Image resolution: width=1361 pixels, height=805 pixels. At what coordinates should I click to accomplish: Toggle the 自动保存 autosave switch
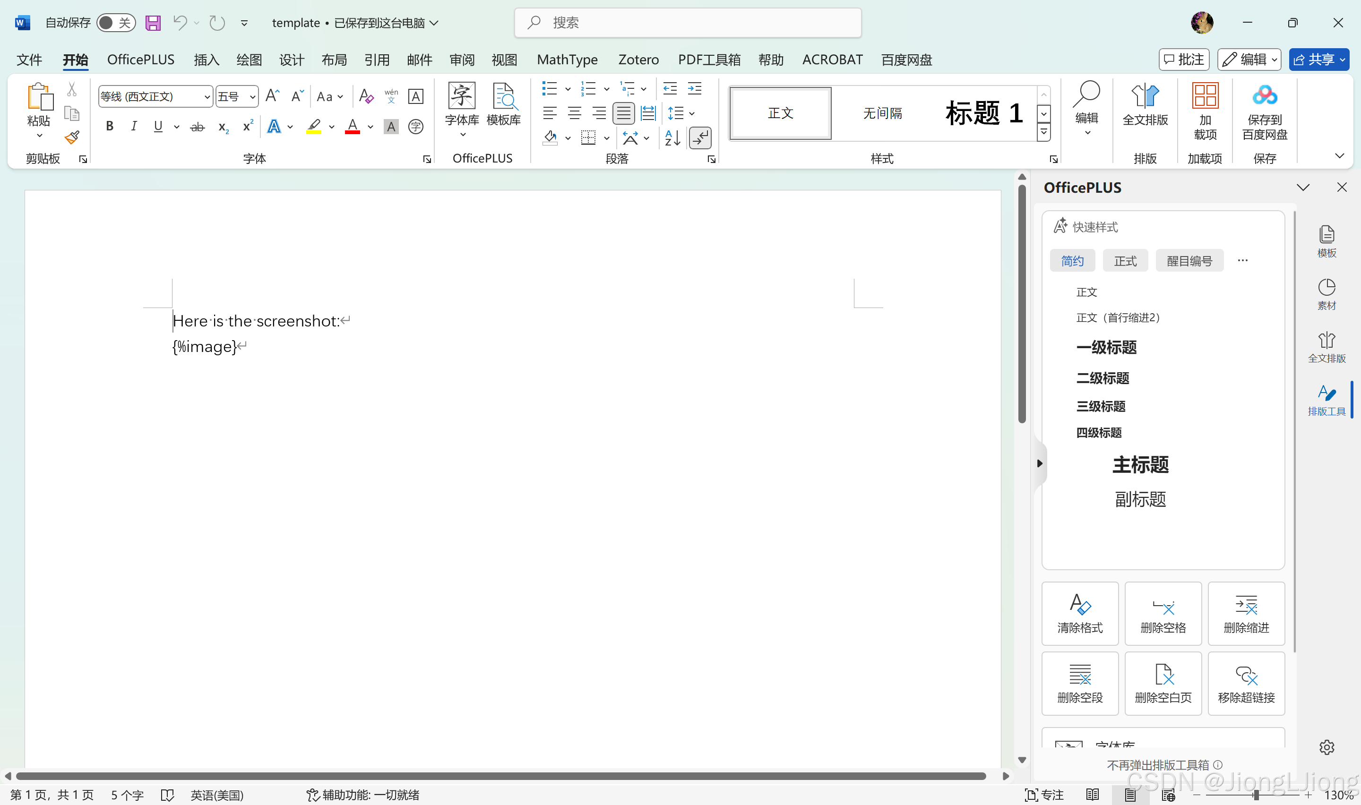tap(115, 23)
